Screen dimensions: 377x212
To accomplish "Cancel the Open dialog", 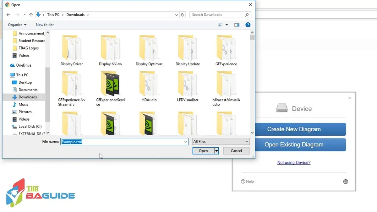I will [236, 151].
